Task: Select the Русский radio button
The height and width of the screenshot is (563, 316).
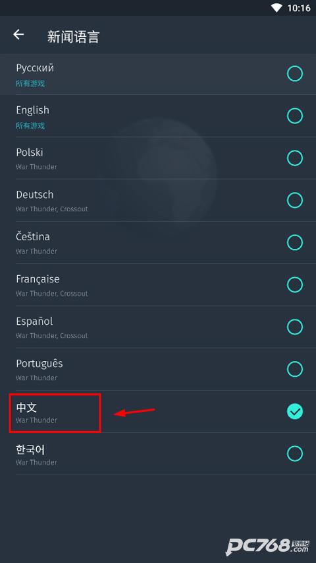Action: (295, 74)
